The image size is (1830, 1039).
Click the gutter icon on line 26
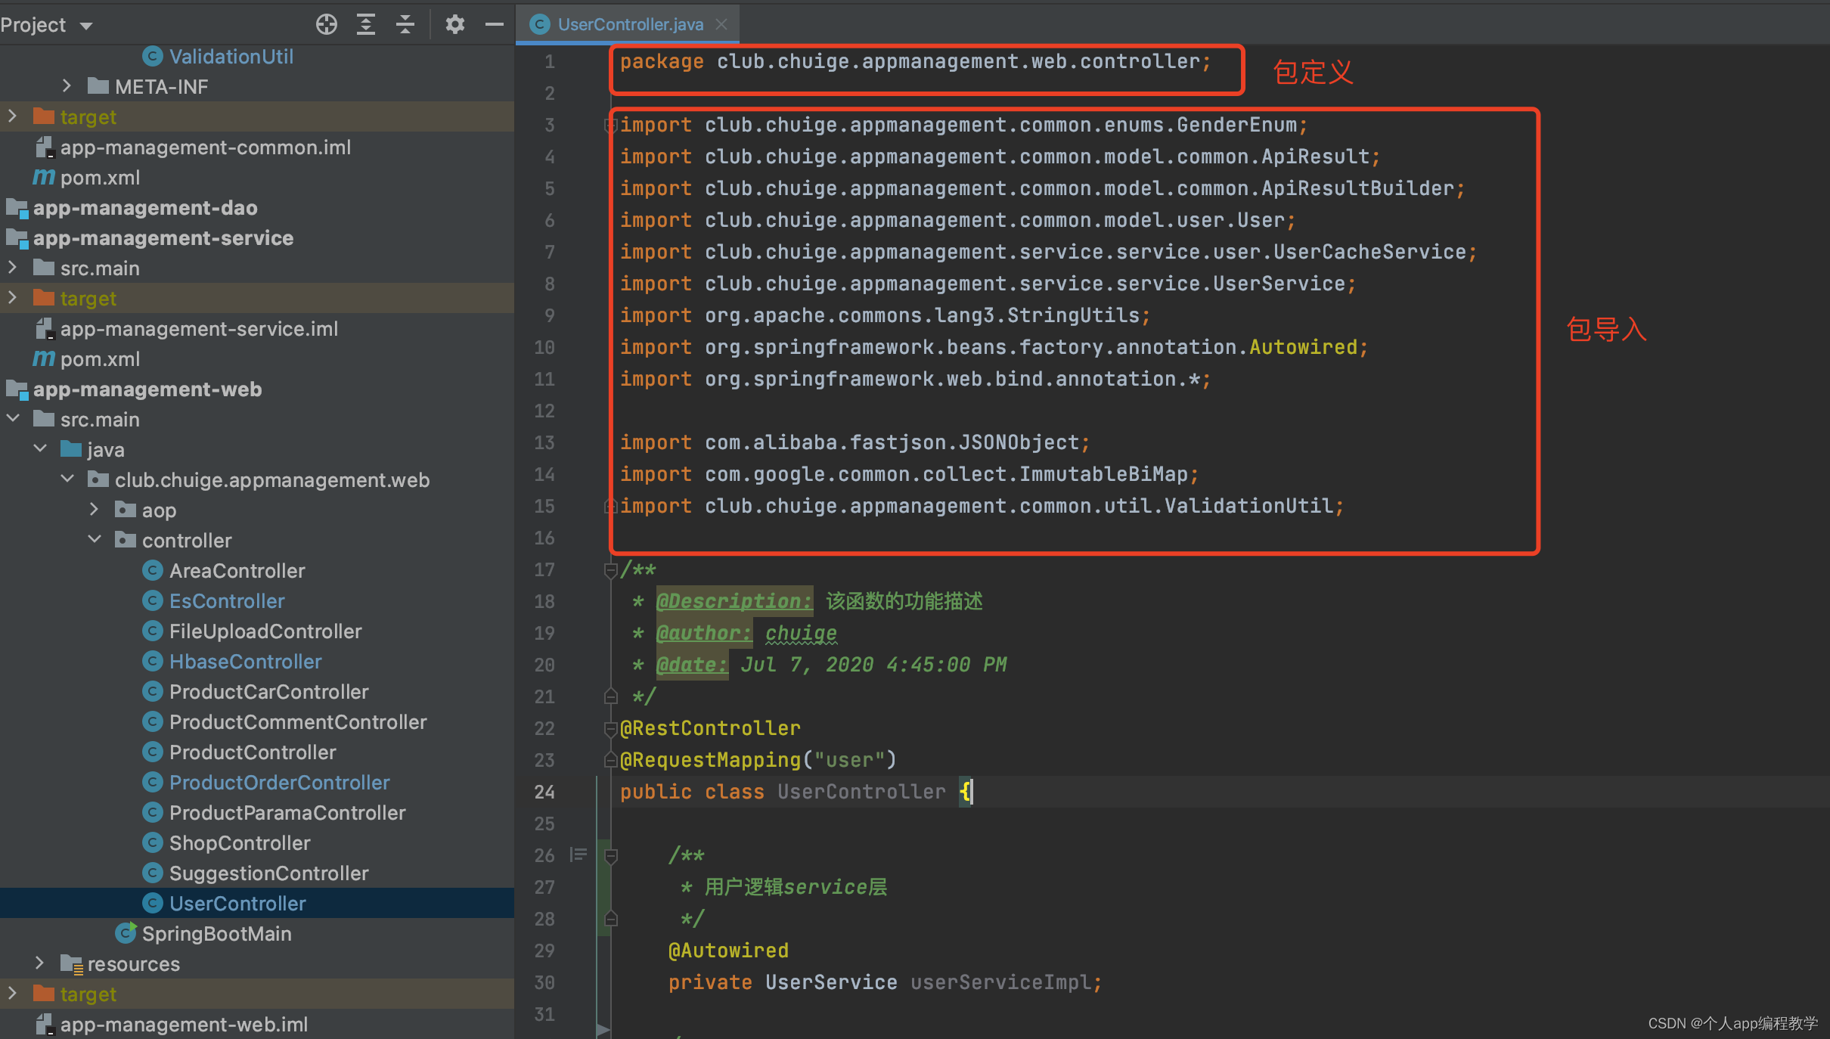click(578, 855)
